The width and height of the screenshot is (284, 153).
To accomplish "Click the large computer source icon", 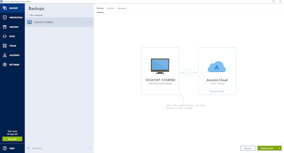I will [x=160, y=66].
